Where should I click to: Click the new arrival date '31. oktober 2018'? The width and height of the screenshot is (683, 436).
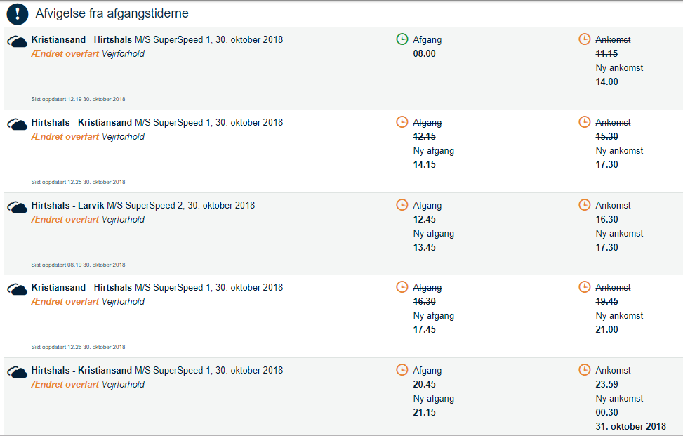pos(631,426)
